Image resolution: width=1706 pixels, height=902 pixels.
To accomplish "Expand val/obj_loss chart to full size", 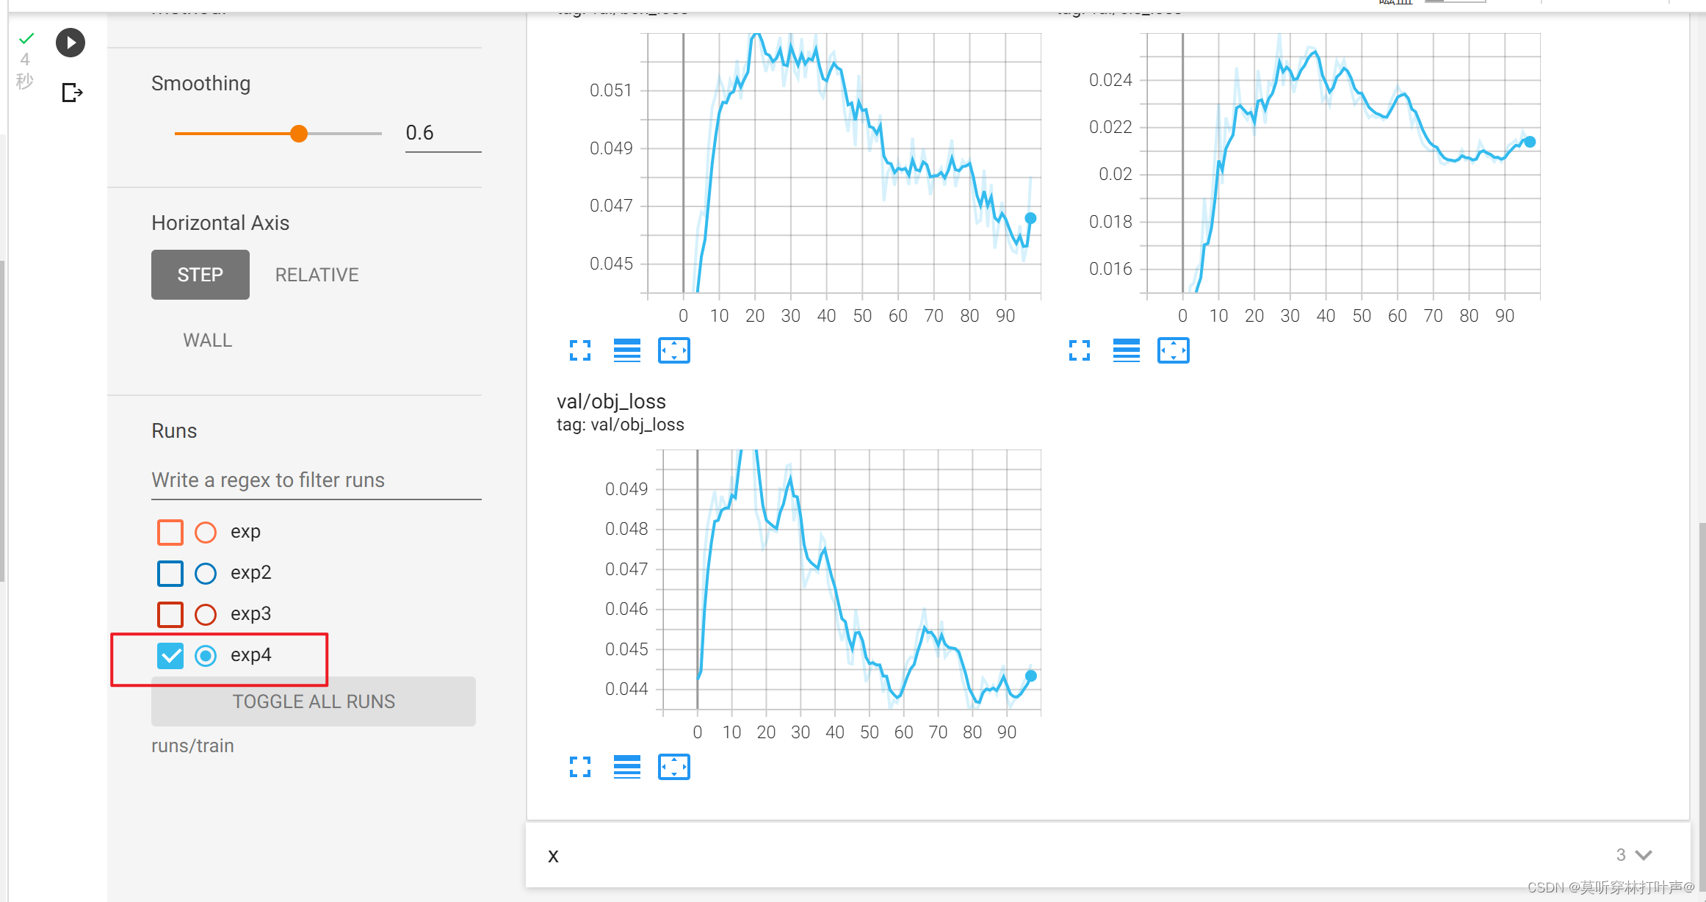I will click(x=579, y=767).
